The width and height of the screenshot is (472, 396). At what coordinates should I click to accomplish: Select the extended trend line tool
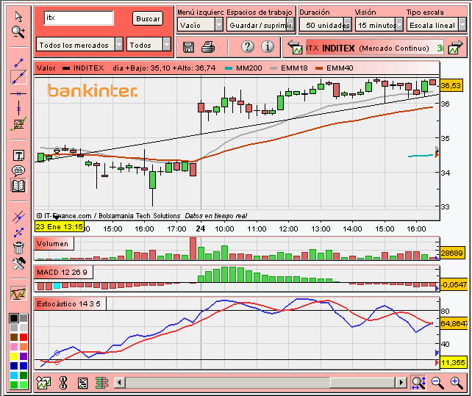click(x=18, y=77)
